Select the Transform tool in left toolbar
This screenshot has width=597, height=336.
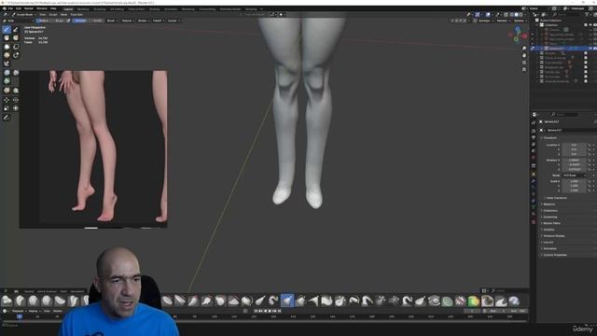tap(16, 108)
